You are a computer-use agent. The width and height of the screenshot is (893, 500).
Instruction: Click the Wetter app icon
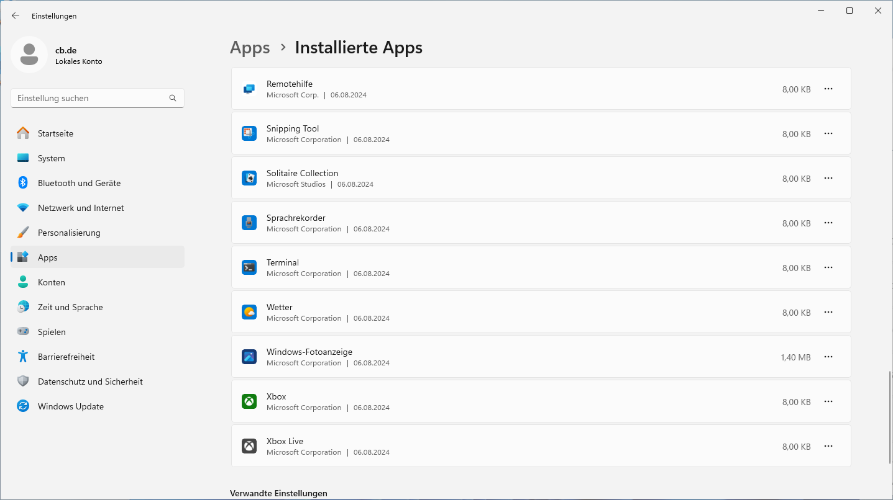point(249,312)
